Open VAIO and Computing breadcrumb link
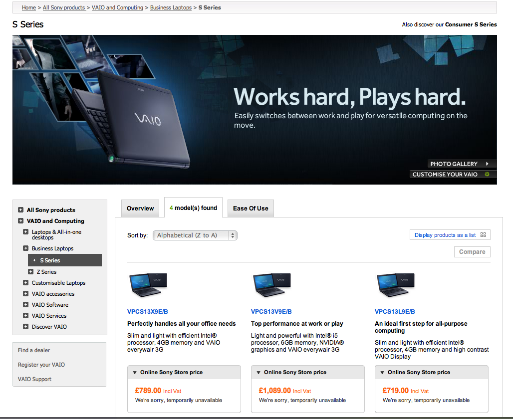Screen dimensions: 513x419 point(117,7)
